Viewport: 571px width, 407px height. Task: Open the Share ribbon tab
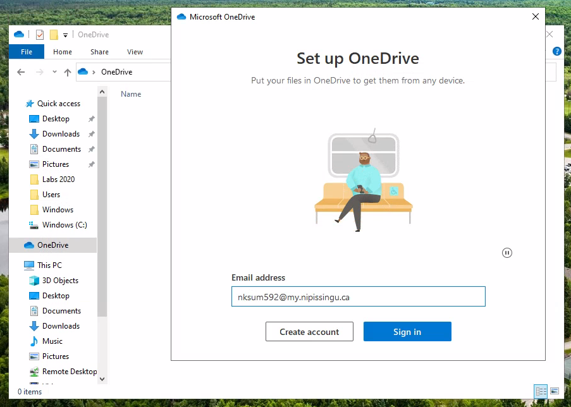pyautogui.click(x=99, y=52)
